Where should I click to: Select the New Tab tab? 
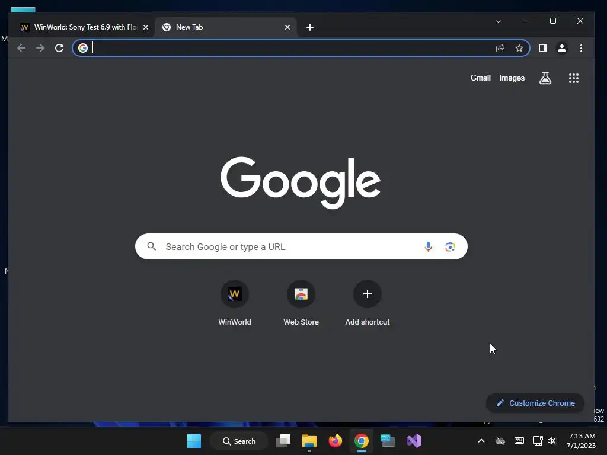pyautogui.click(x=226, y=27)
